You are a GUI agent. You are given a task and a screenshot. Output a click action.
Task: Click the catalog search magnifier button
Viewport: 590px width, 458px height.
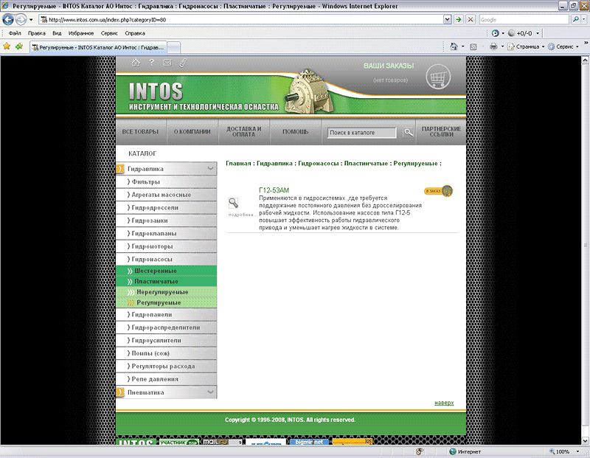[408, 133]
